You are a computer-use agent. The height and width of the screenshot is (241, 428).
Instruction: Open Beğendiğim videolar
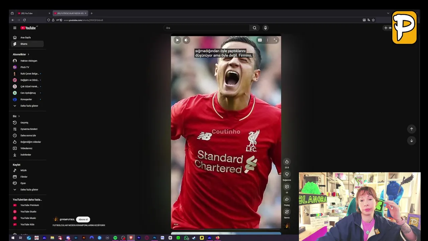click(x=28, y=142)
